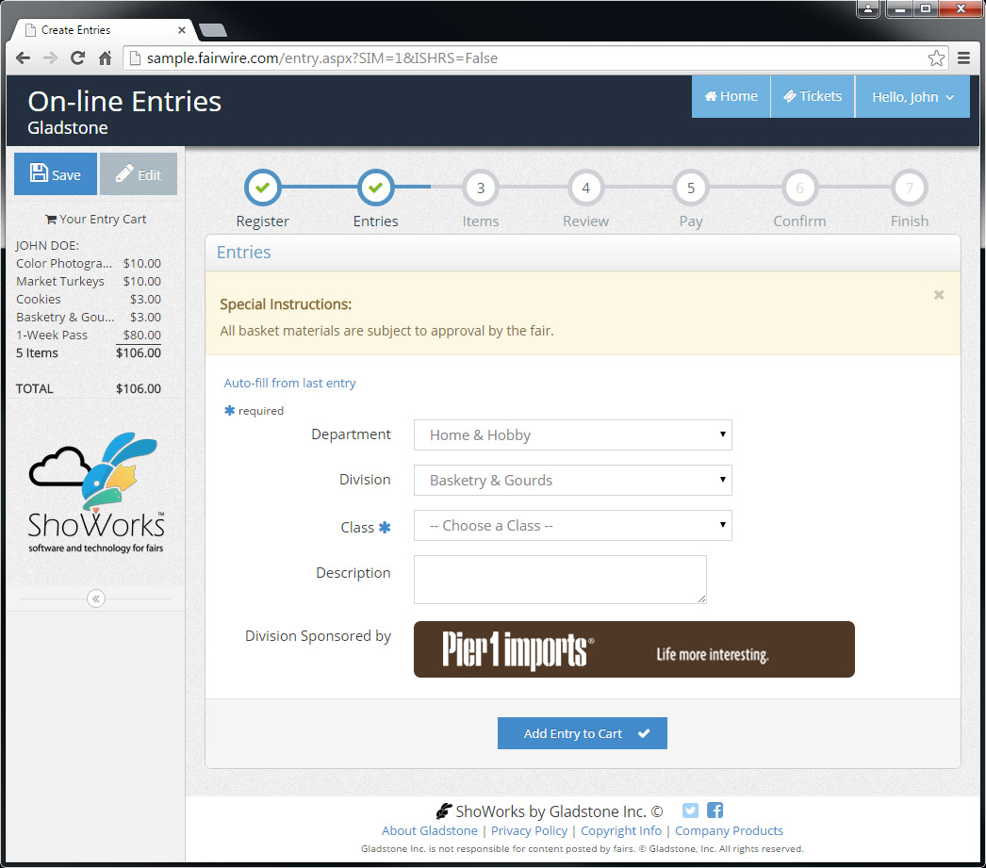Click the Twitter icon in footer
Viewport: 986px width, 868px height.
click(x=690, y=811)
